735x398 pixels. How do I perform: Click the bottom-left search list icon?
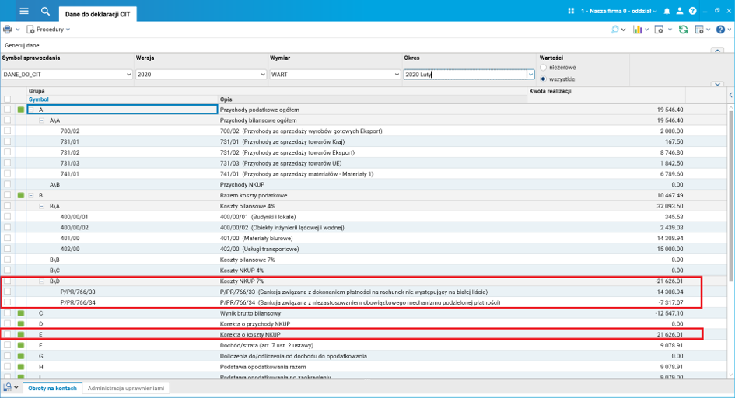8,387
